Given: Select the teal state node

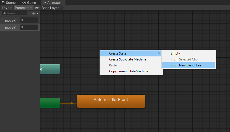Looking at the screenshot, I should [x=50, y=69].
